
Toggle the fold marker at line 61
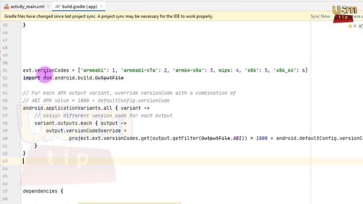tap(20, 146)
